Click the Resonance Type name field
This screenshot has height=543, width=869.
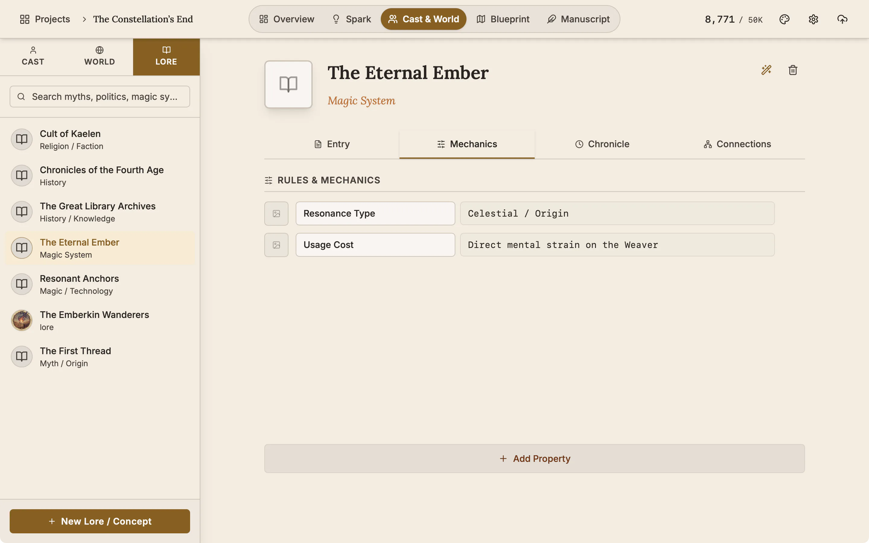pyautogui.click(x=375, y=214)
